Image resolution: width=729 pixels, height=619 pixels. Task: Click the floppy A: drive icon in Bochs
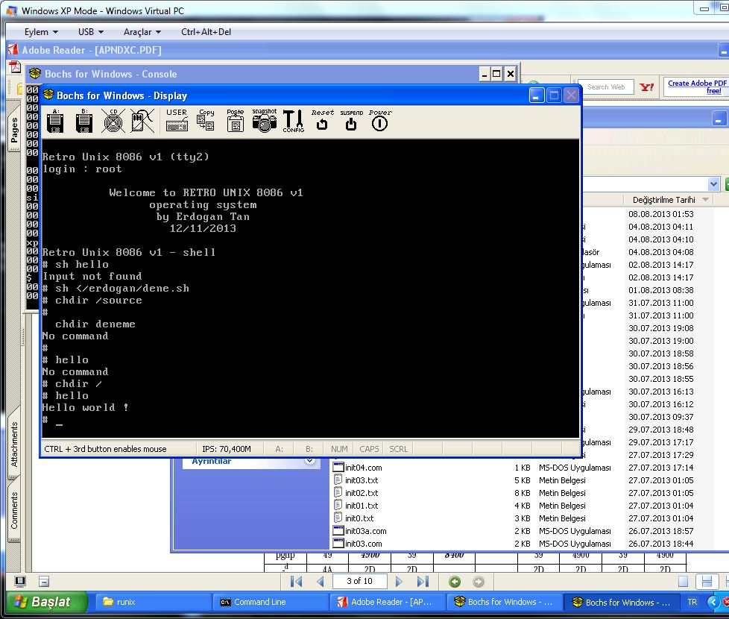pyautogui.click(x=55, y=122)
